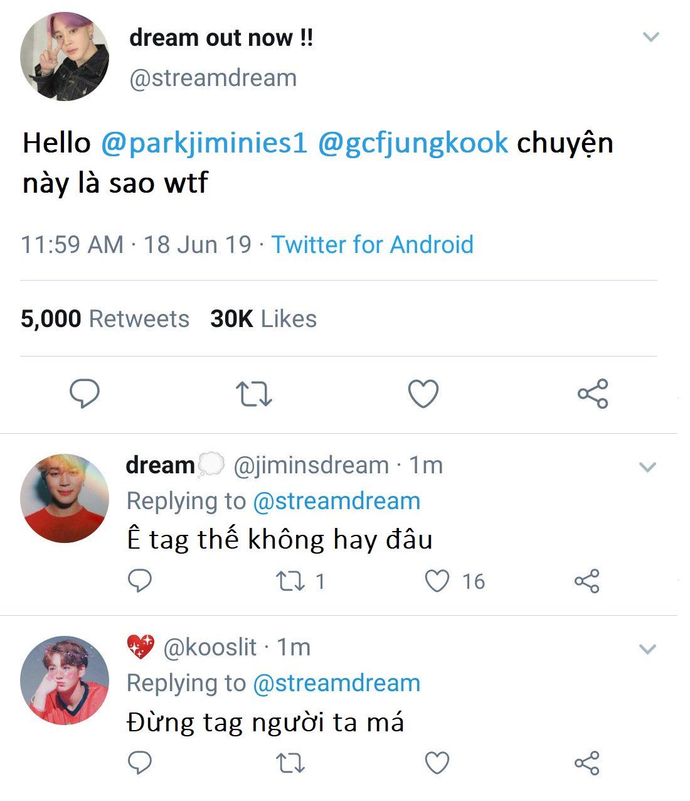This screenshot has height=801, width=690.
Task: Like the @jiminsdream reply
Action: click(437, 581)
